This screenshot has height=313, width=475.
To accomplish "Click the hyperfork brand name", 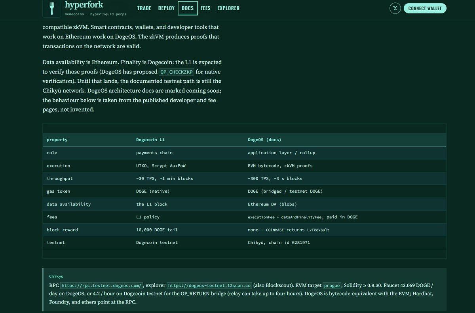I will pos(84,5).
